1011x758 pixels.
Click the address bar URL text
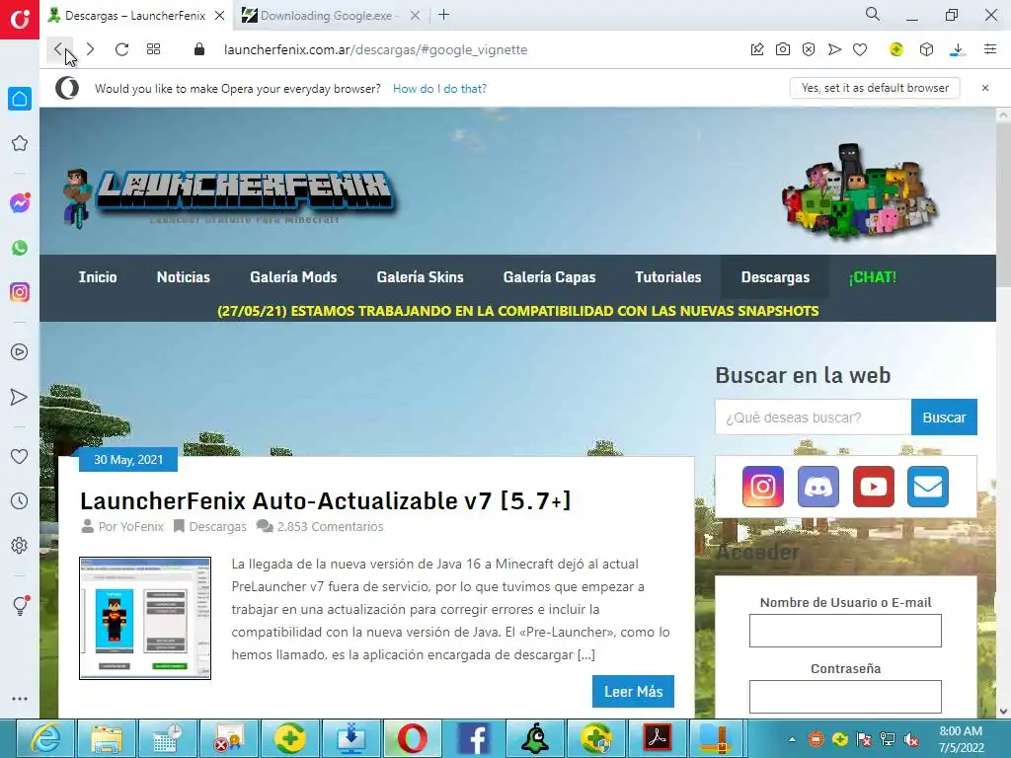375,49
